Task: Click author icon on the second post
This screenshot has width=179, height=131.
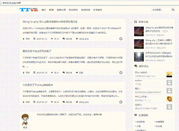Action: pos(24,72)
